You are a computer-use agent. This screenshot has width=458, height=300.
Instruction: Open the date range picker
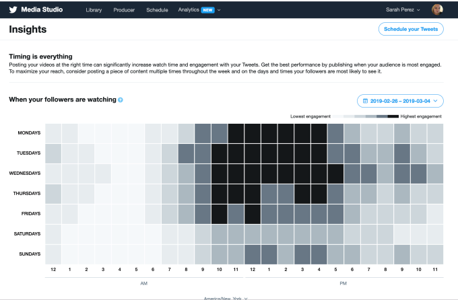click(400, 101)
